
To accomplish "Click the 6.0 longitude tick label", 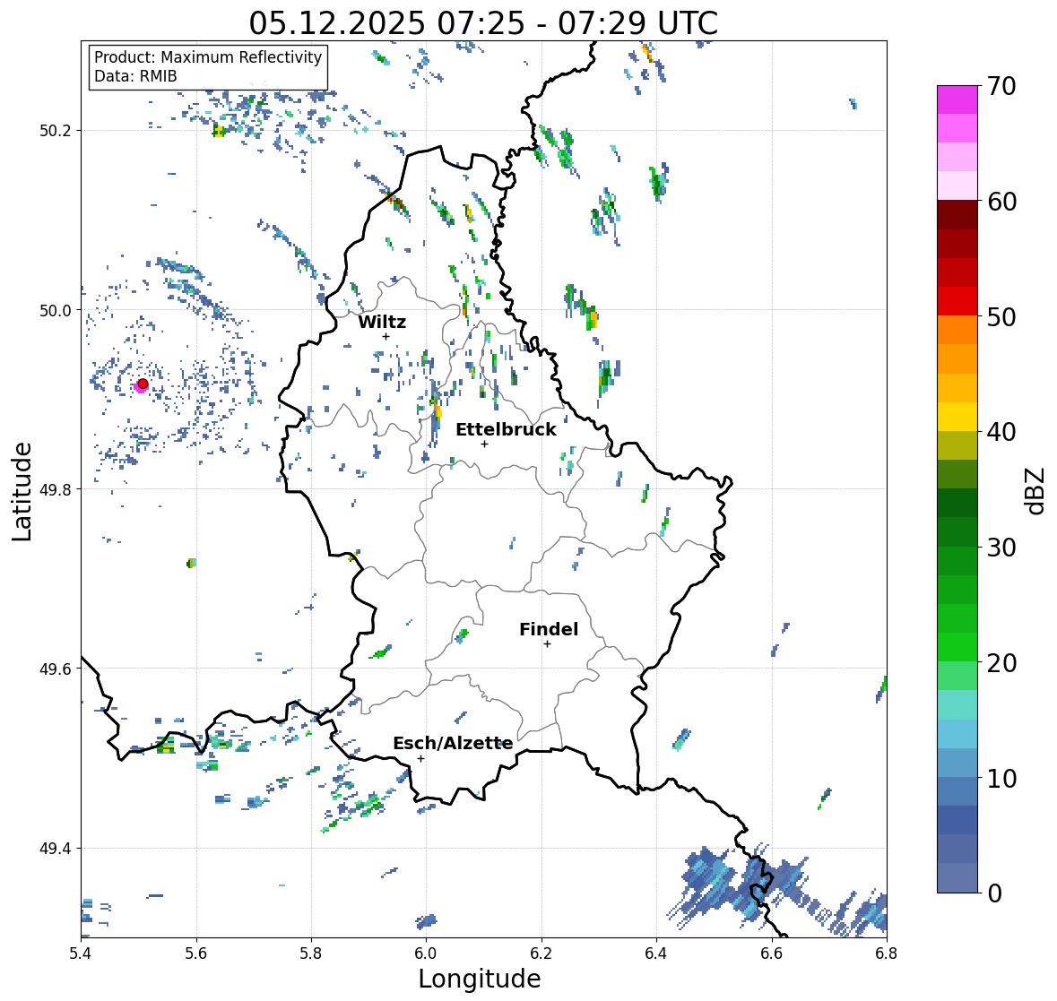I will point(426,954).
